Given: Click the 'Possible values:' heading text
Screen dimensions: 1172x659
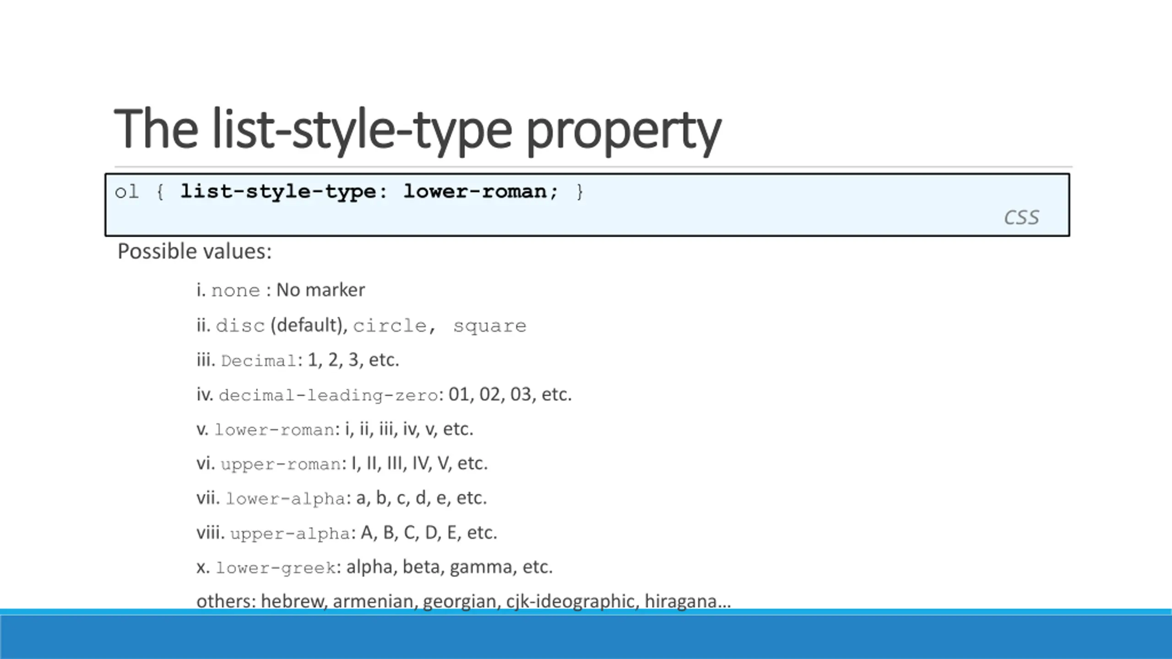Looking at the screenshot, I should coord(195,251).
